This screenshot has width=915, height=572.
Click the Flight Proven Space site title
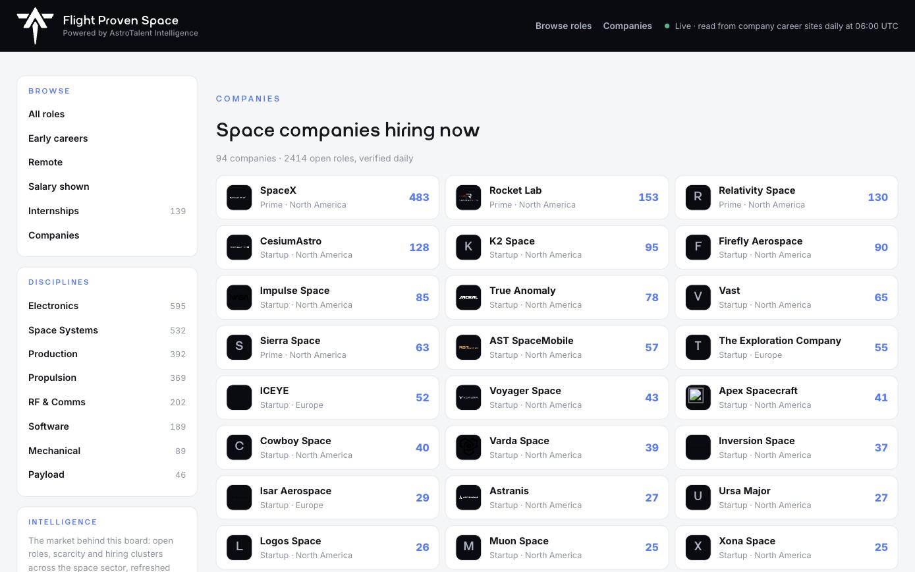click(x=121, y=20)
